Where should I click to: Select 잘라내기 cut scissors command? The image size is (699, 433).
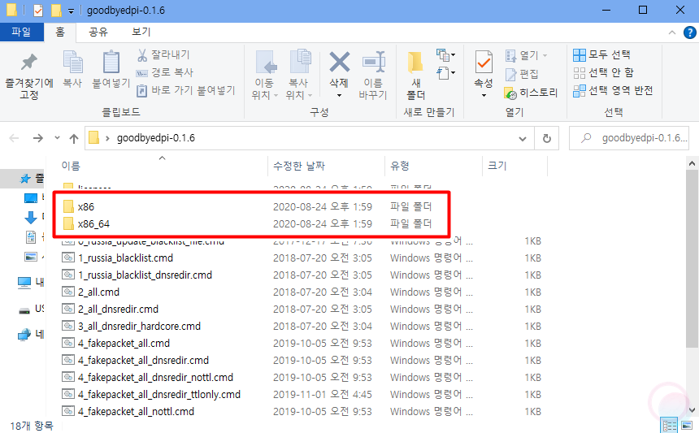point(163,54)
